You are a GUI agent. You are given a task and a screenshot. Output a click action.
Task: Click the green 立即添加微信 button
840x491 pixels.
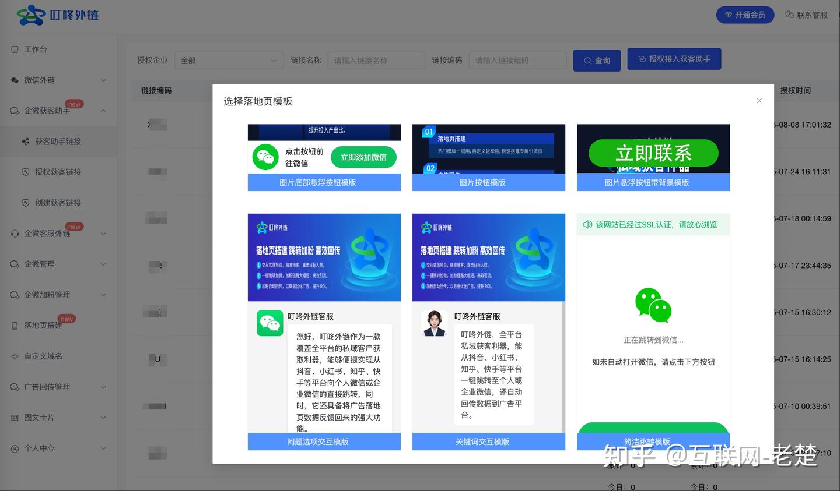coord(363,157)
